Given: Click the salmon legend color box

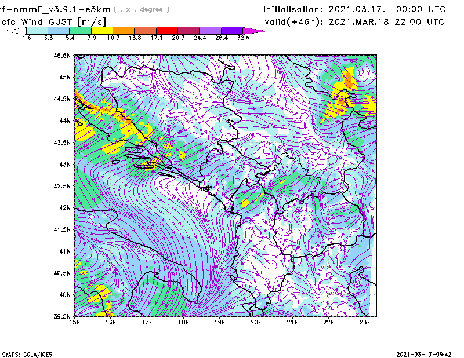Looking at the screenshot, I should point(146,31).
